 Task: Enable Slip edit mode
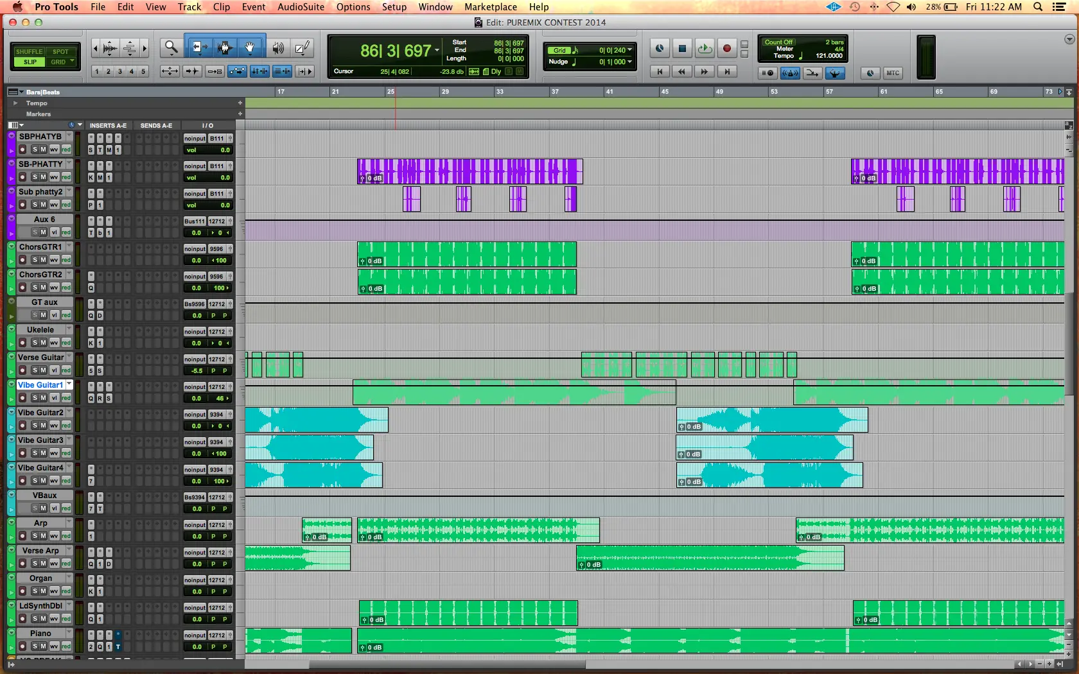(30, 62)
